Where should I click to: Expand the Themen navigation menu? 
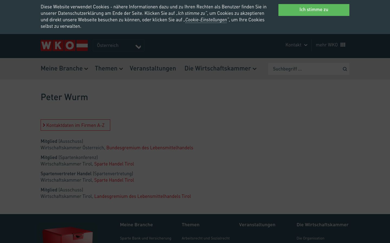109,68
